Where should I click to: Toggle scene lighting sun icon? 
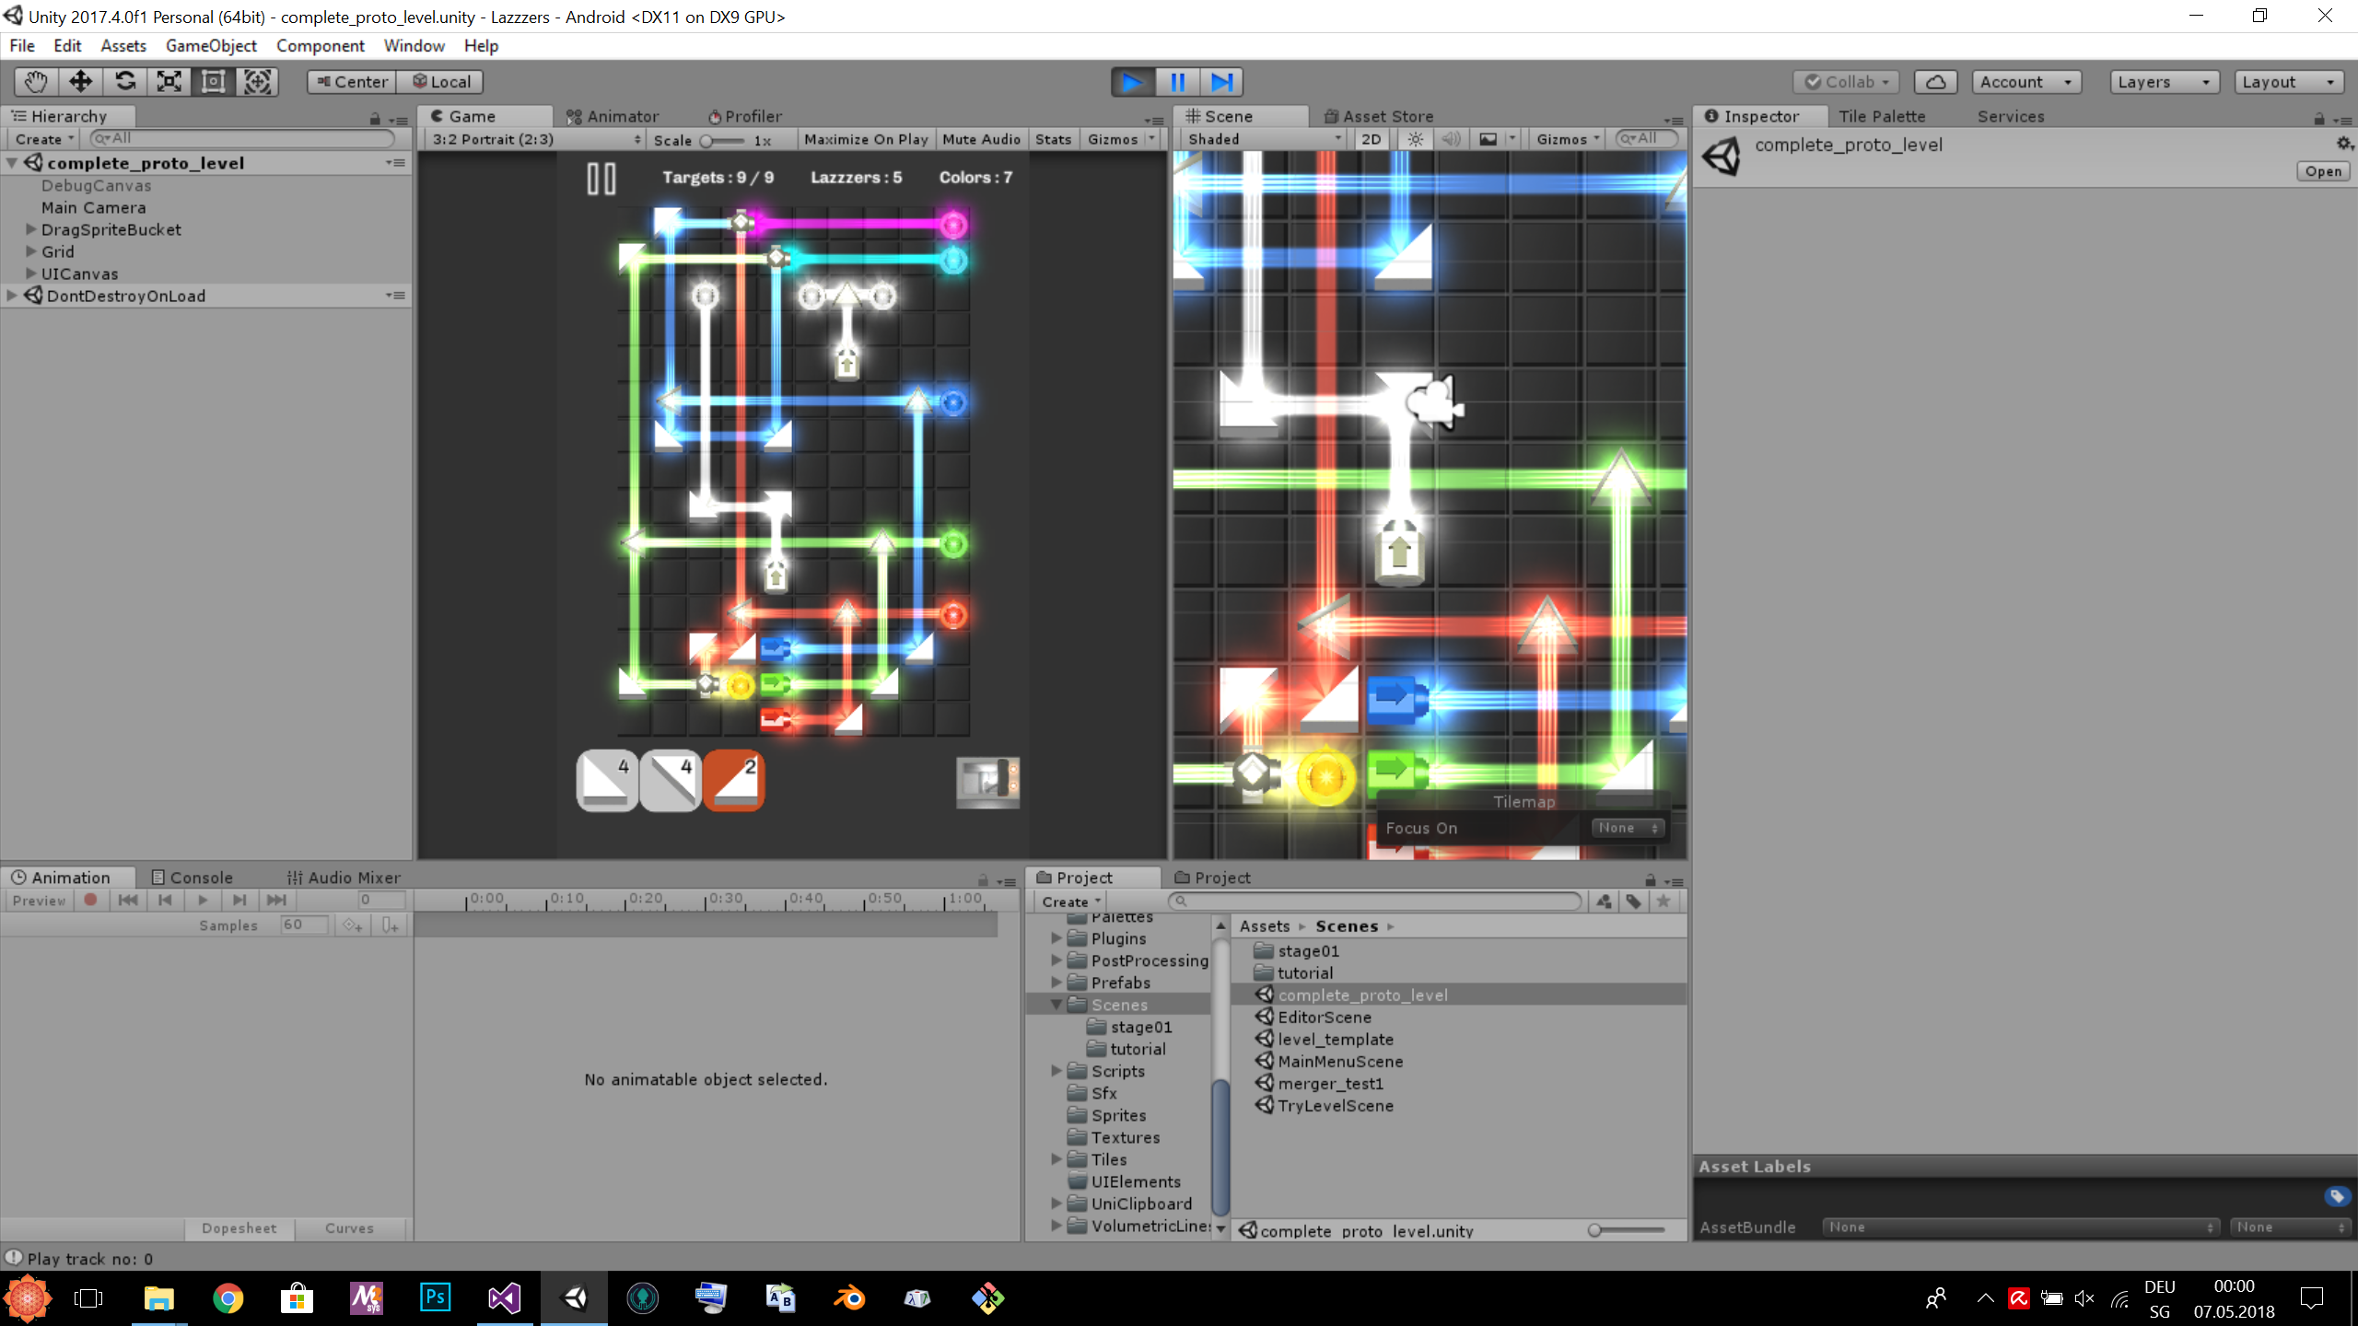tap(1416, 139)
